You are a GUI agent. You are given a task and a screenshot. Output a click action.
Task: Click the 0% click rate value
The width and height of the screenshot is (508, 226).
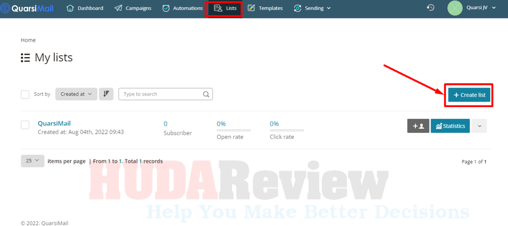pos(274,124)
